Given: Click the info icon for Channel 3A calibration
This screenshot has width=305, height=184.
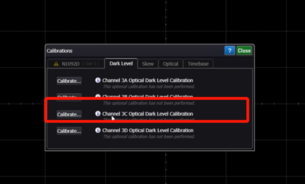Looking at the screenshot, I should coord(98,80).
